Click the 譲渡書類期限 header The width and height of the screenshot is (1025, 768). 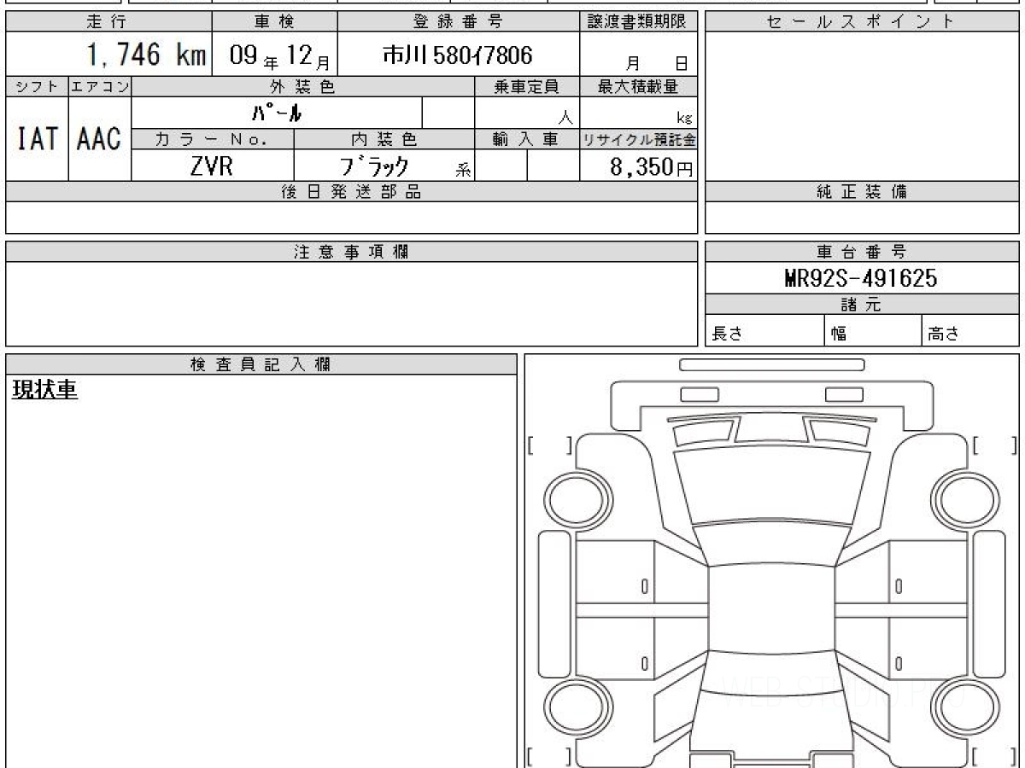[x=639, y=22]
